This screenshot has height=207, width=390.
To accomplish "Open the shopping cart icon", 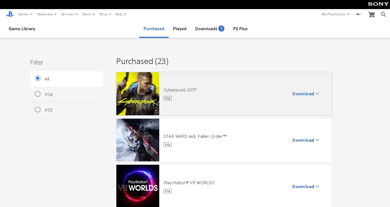I will click(x=372, y=14).
